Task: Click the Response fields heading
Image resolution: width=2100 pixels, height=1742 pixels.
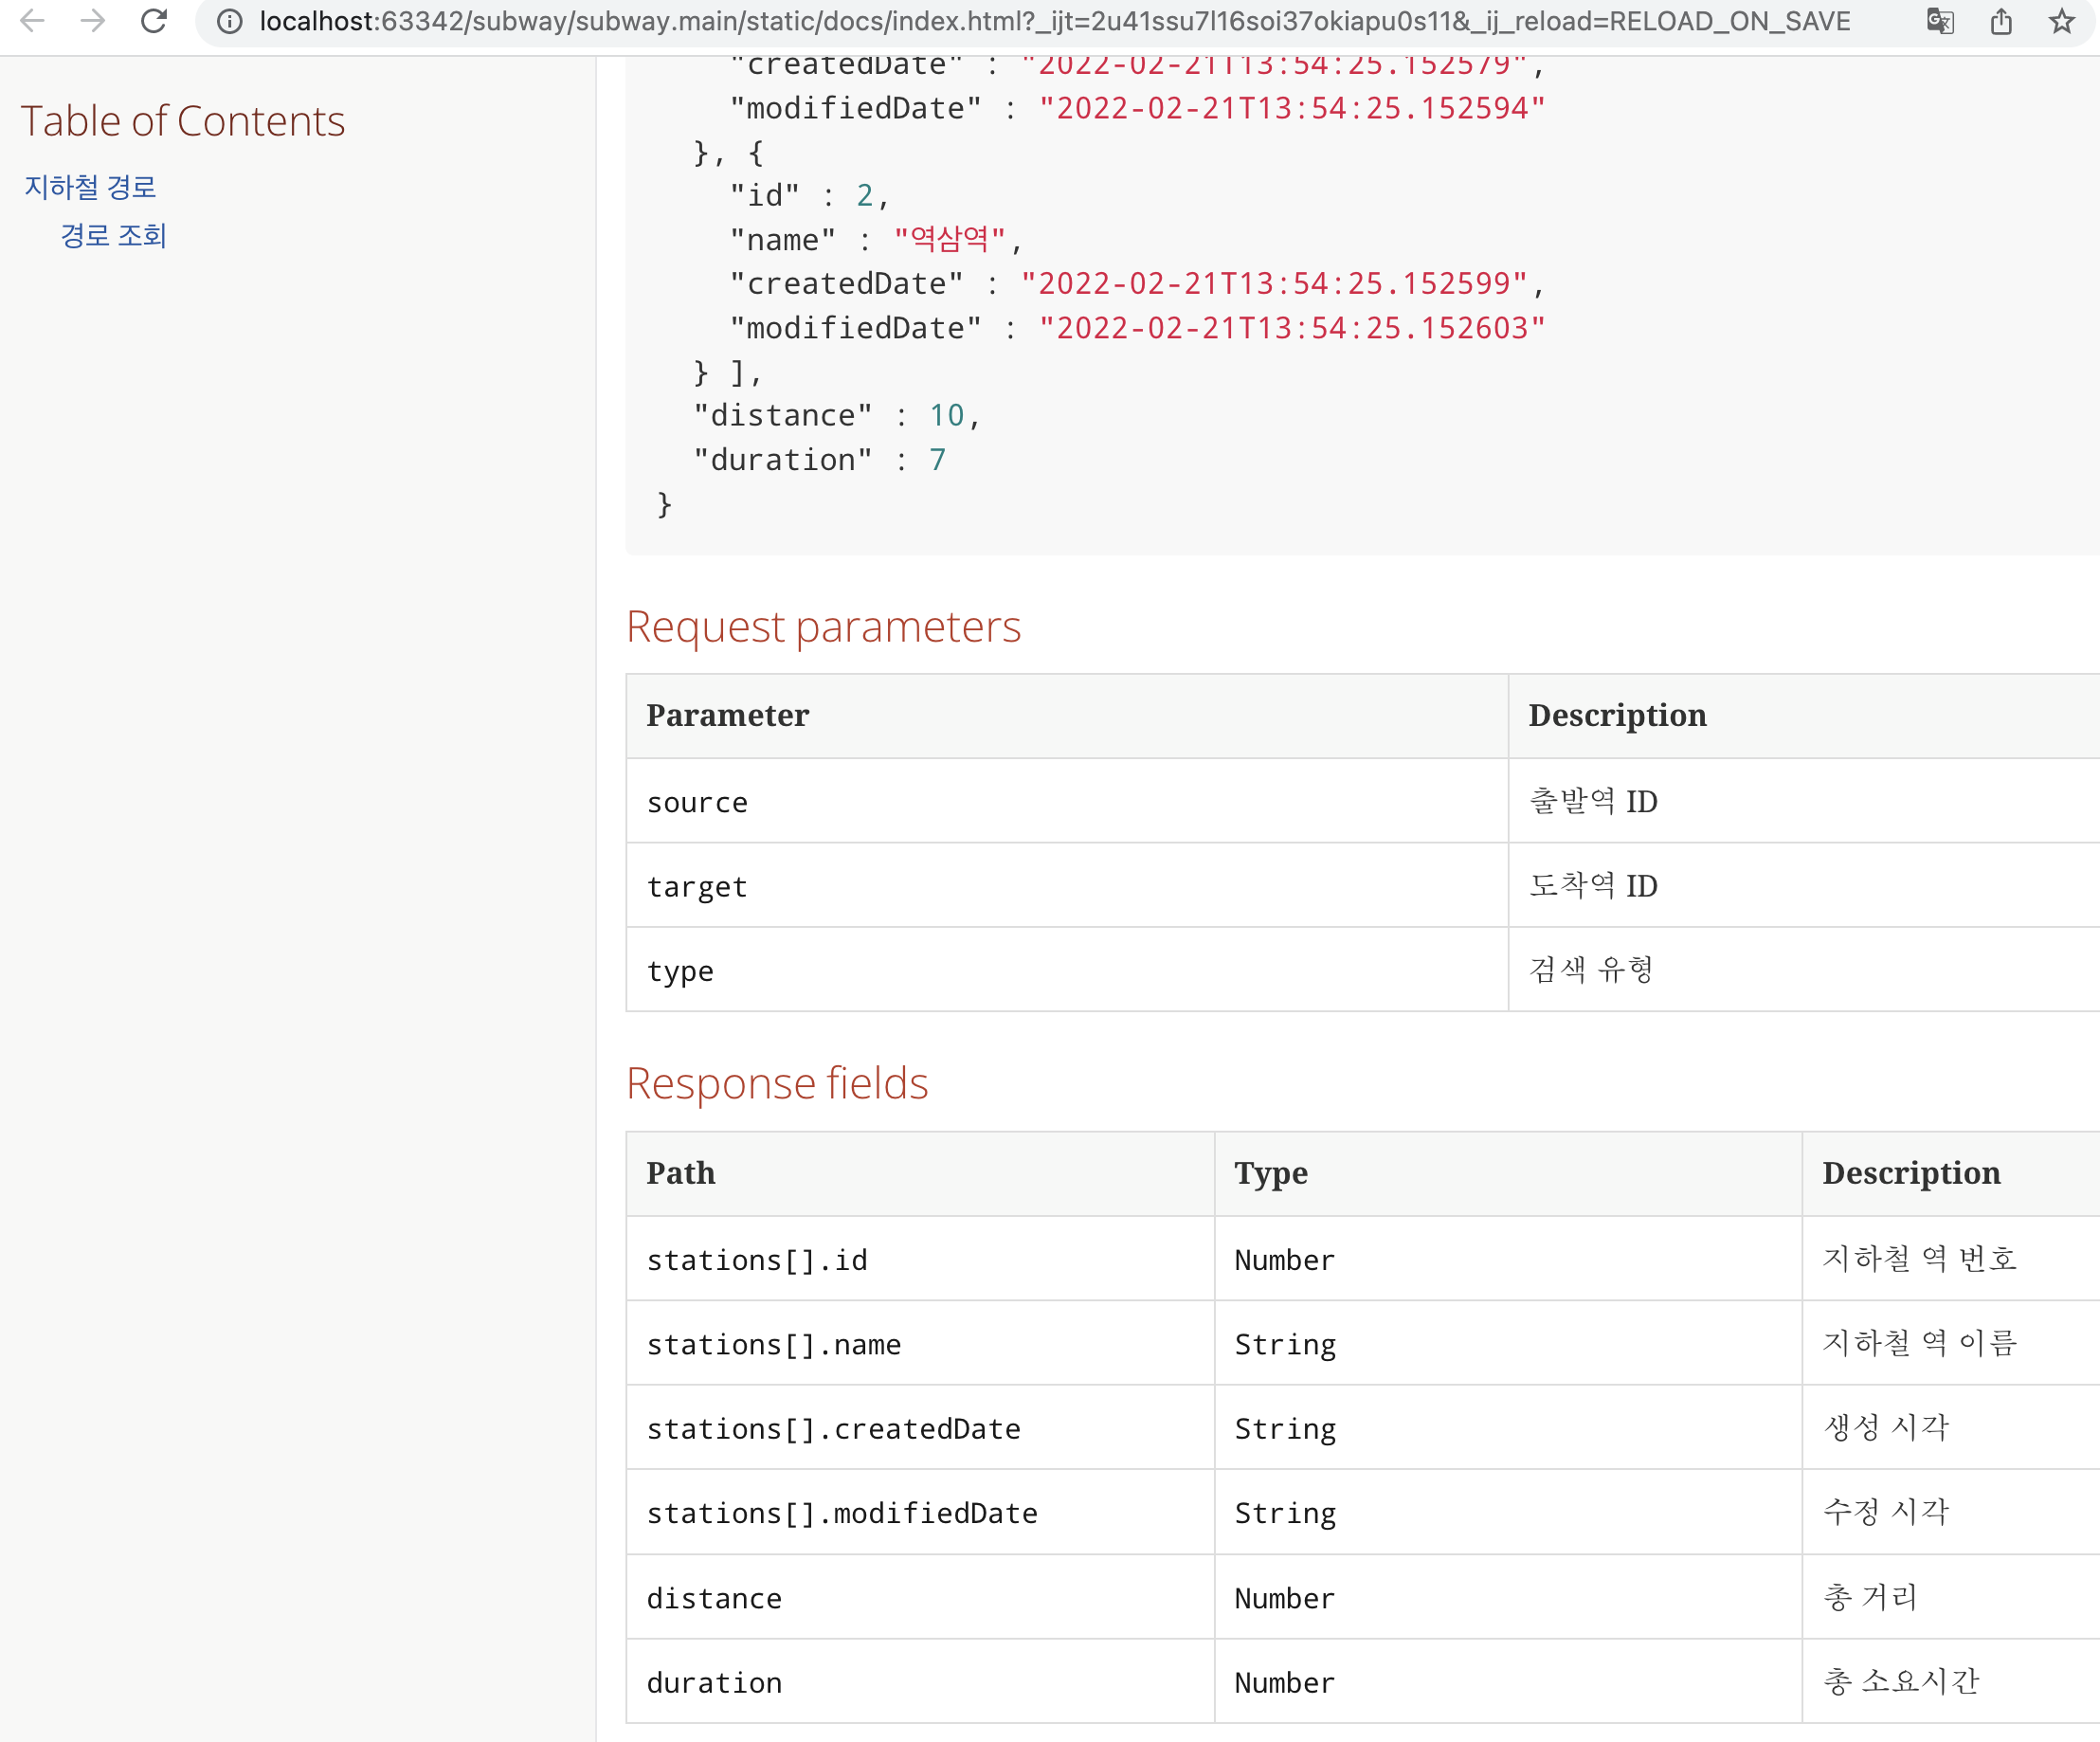Action: [x=777, y=1083]
